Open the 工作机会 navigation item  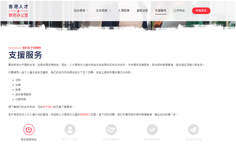click(x=179, y=11)
